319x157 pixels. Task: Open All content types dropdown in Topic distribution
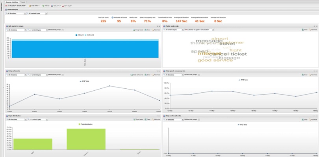coord(37,119)
